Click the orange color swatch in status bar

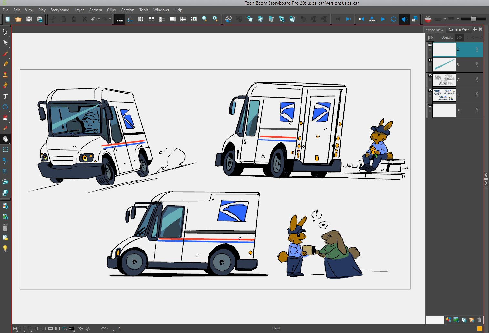[480, 328]
